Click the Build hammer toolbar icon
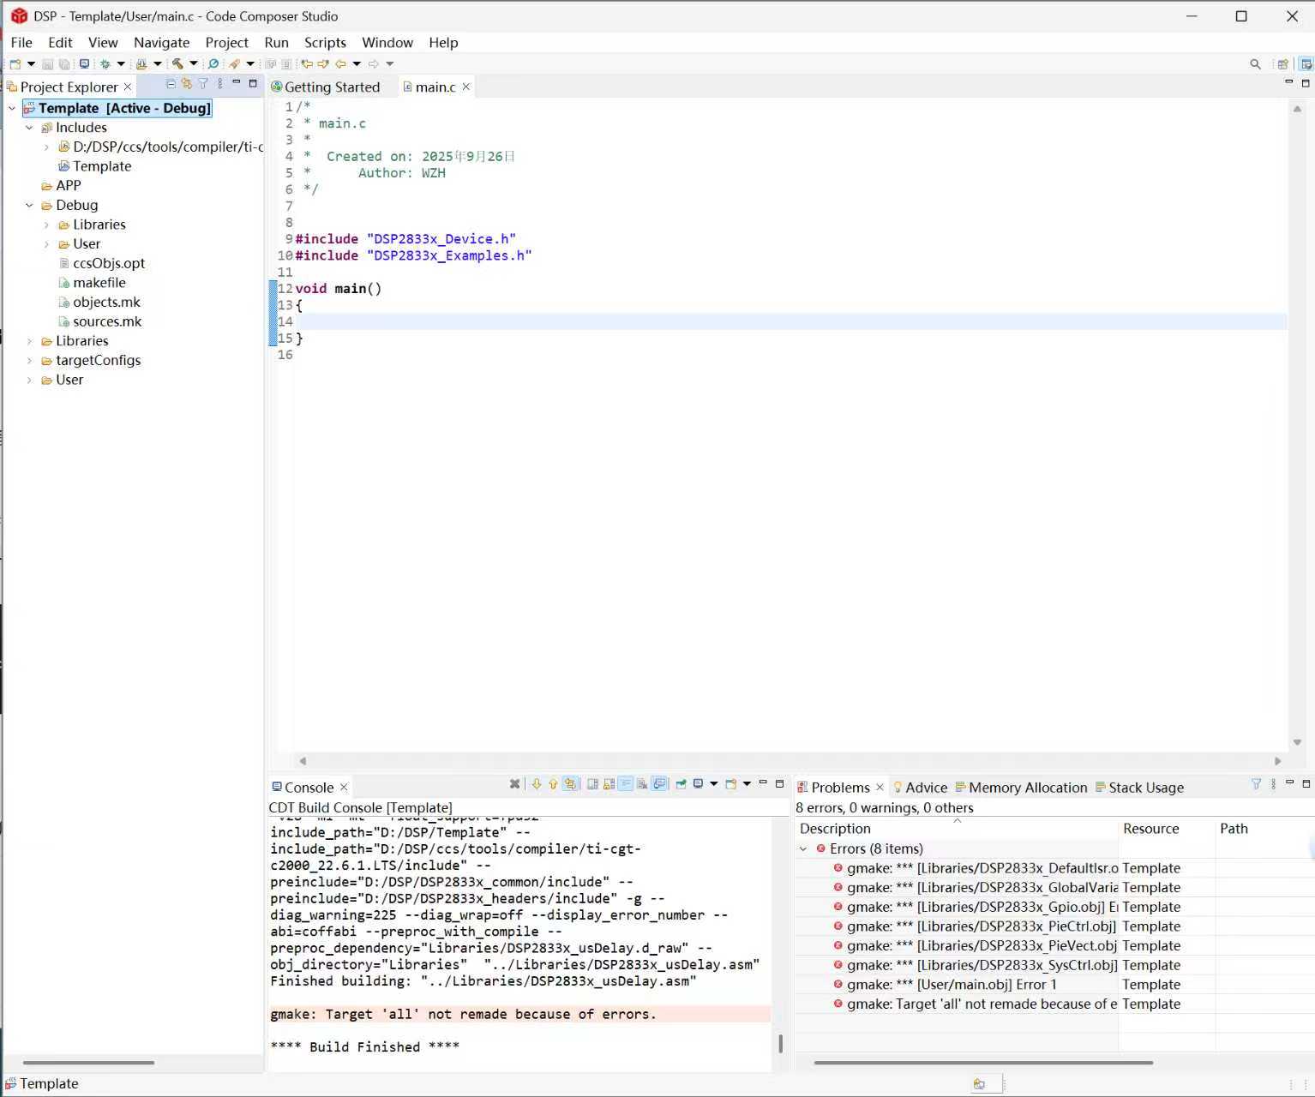Viewport: 1315px width, 1097px height. tap(177, 63)
